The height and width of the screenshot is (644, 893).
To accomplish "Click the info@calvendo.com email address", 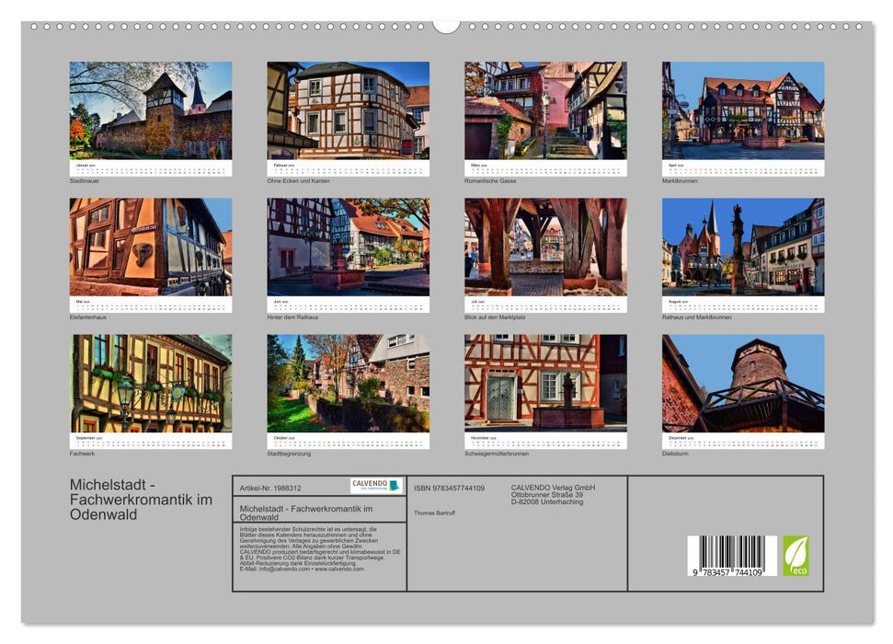I will tap(281, 570).
